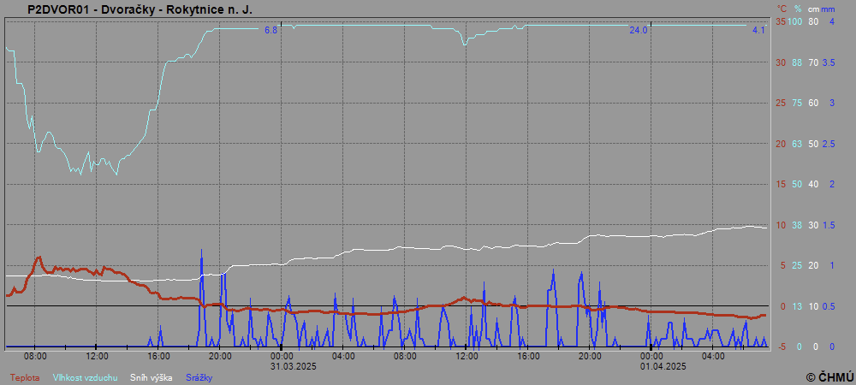
Task: Click the chart title P2DVOR01 Dvoračky
Action: pos(140,9)
